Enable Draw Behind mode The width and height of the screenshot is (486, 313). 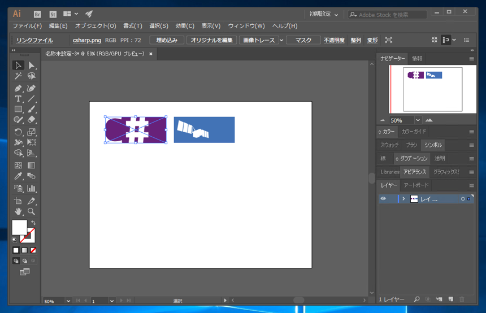(x=24, y=261)
